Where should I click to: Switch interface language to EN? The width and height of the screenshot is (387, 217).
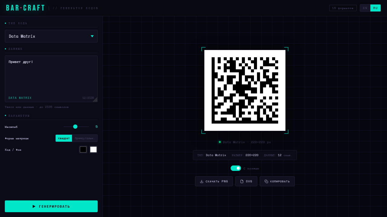365,8
